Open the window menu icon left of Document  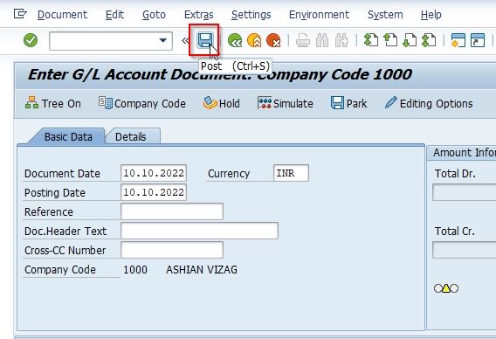coord(20,14)
